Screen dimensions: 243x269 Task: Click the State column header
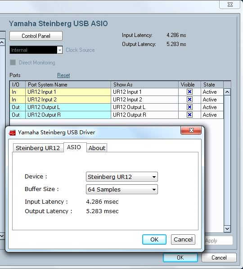pos(212,85)
